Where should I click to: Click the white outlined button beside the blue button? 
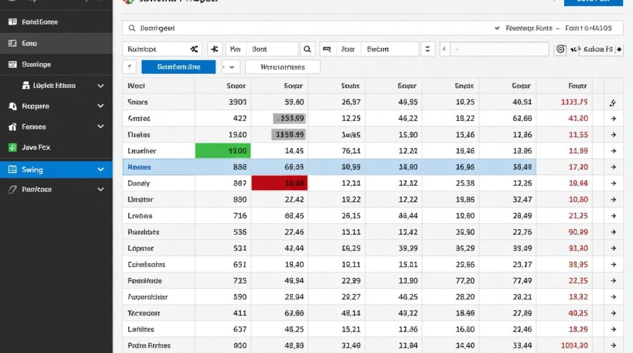click(x=283, y=67)
